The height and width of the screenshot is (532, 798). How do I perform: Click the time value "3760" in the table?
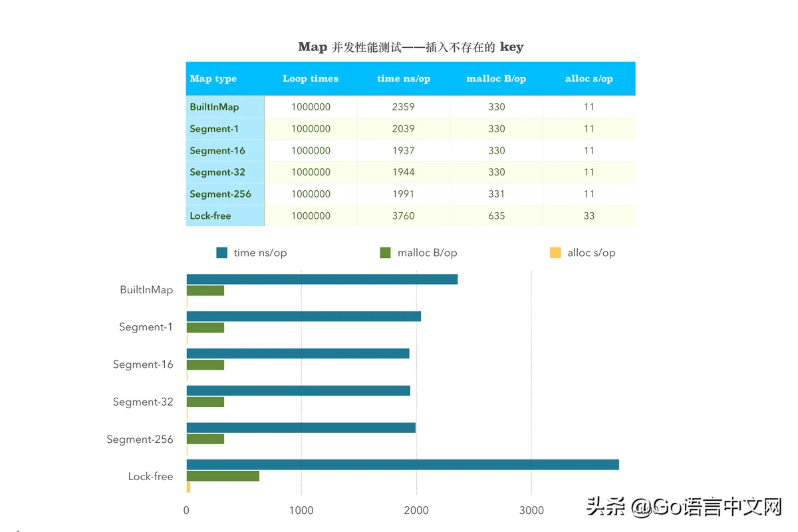(404, 216)
